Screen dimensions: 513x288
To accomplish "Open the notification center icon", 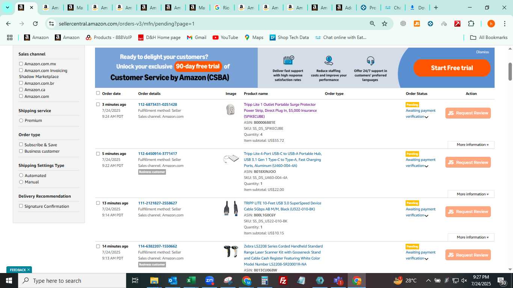I will pyautogui.click(x=502, y=280).
